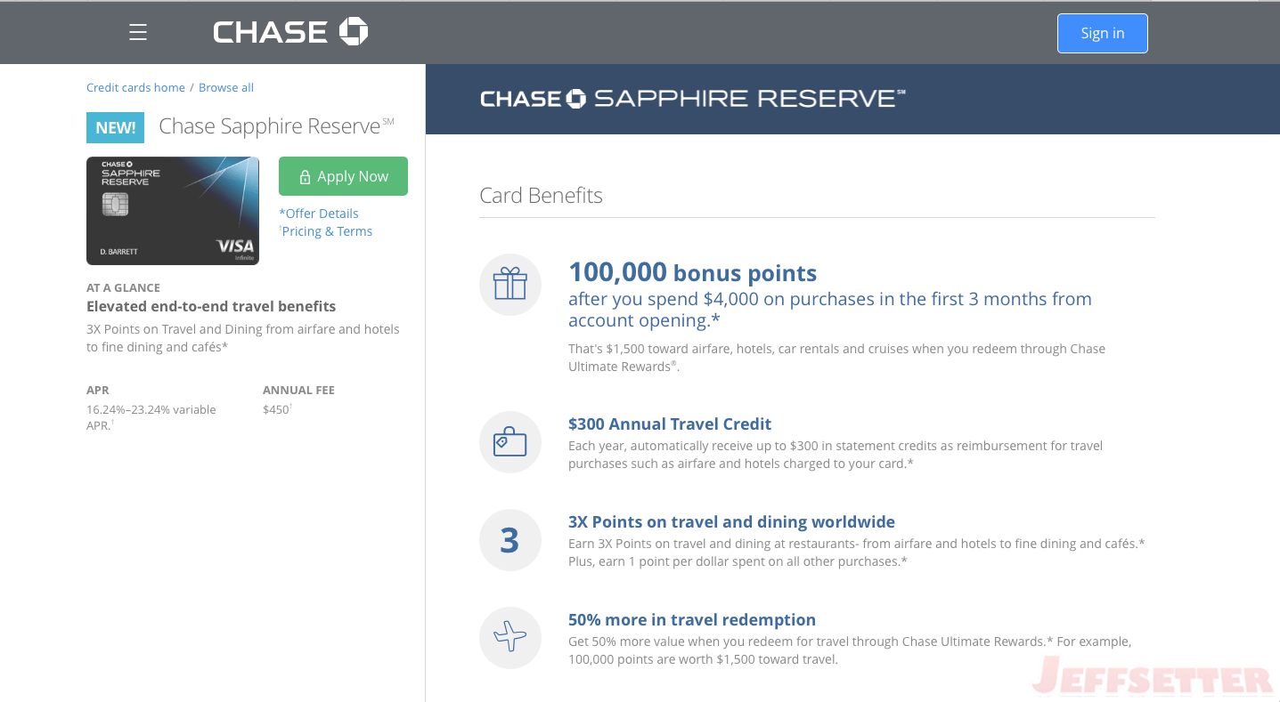1280x702 pixels.
Task: Open the Credit cards home breadcrumb link
Action: 135,87
